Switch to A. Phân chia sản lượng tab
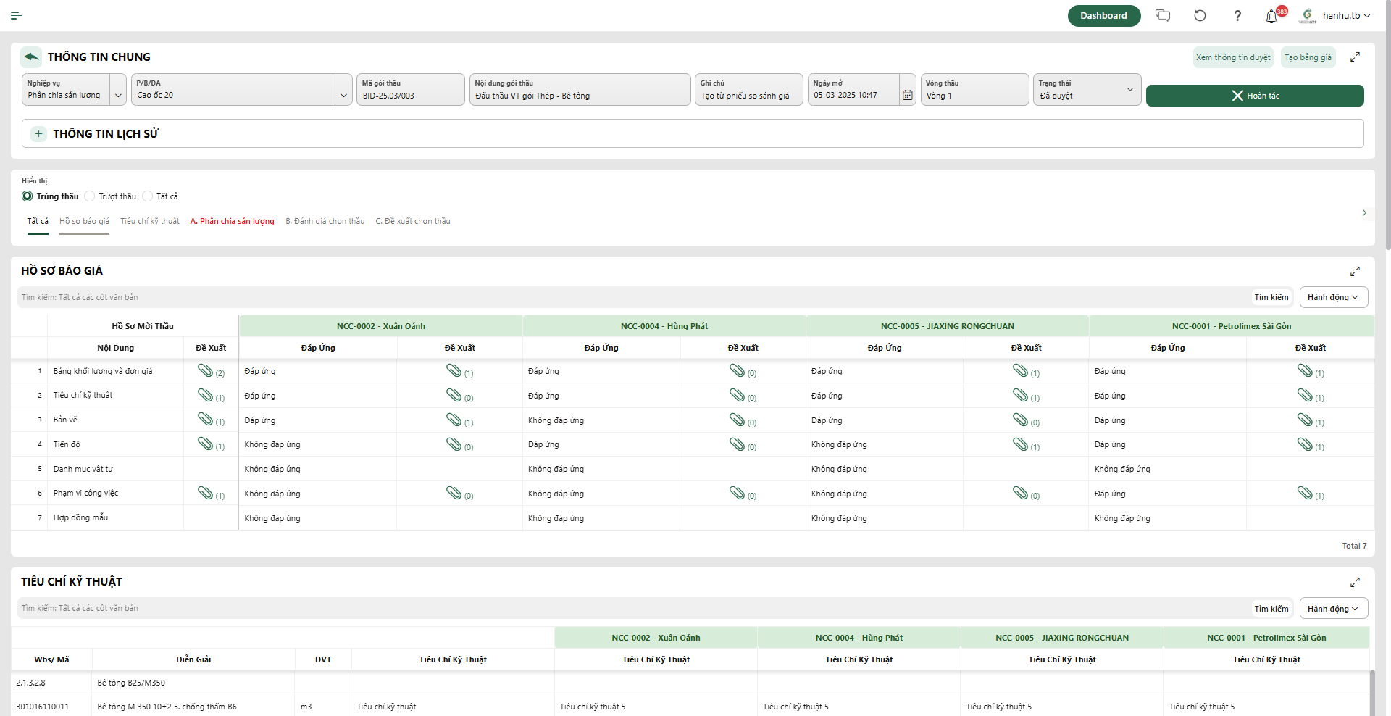 pos(232,221)
